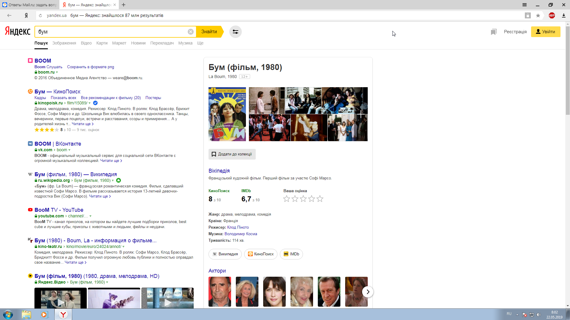Image resolution: width=570 pixels, height=320 pixels.
Task: Expand the youtube.com channel dropdown arrow
Action: click(x=91, y=216)
